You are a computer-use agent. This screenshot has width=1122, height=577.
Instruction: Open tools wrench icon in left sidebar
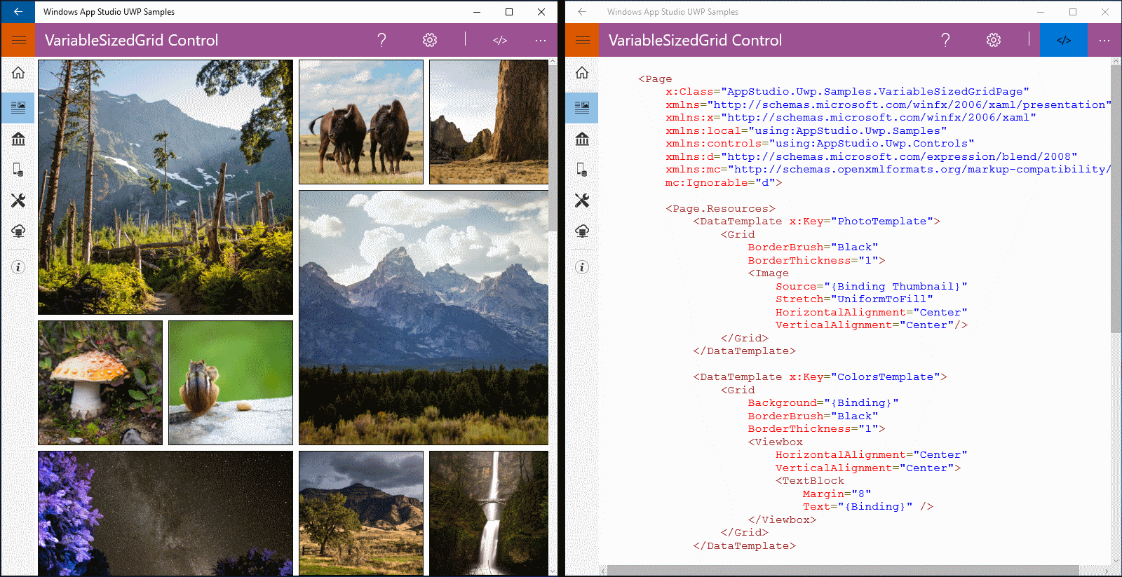[18, 201]
